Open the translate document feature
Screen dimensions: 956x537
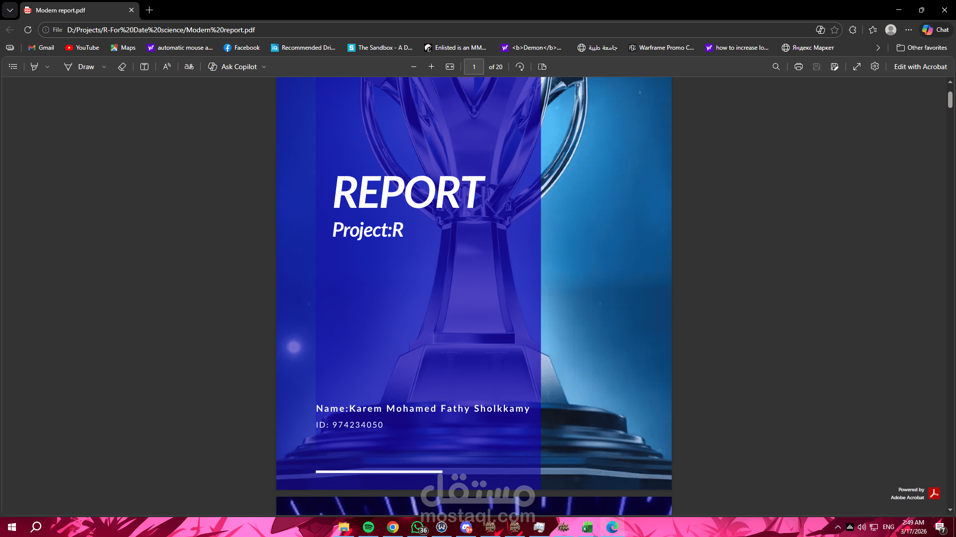189,66
